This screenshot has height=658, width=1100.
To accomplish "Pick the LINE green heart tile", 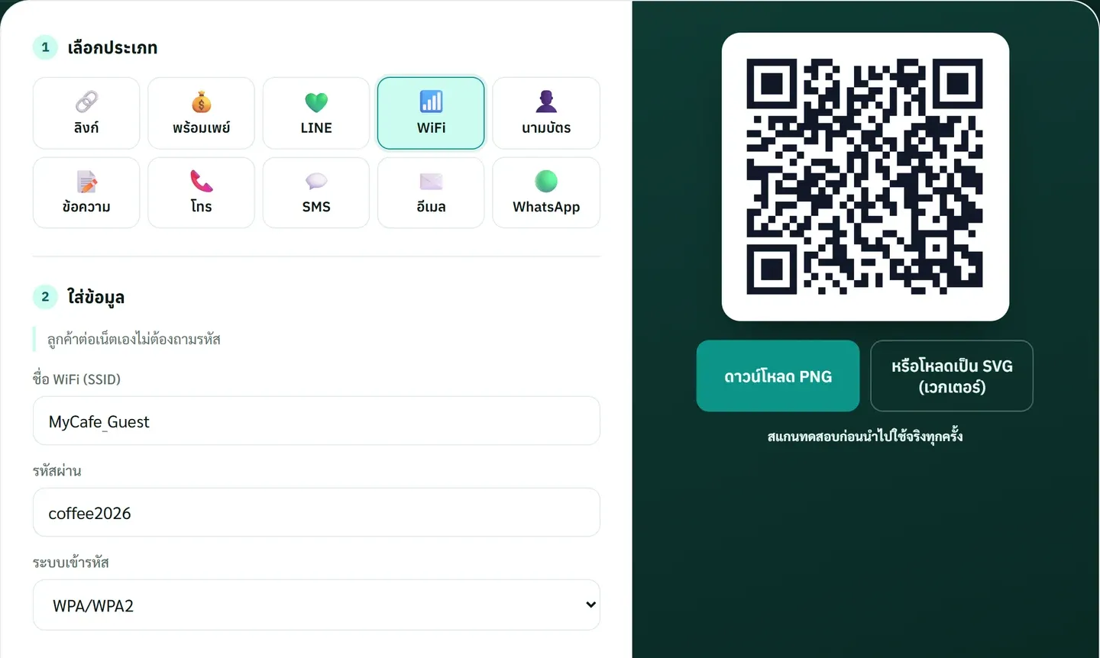I will (x=316, y=113).
